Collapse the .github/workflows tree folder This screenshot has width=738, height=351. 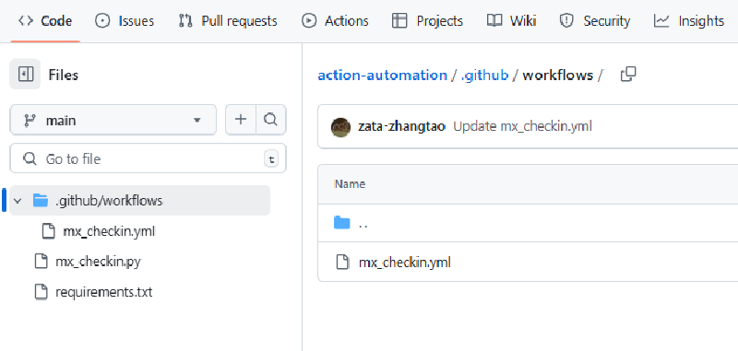[18, 201]
